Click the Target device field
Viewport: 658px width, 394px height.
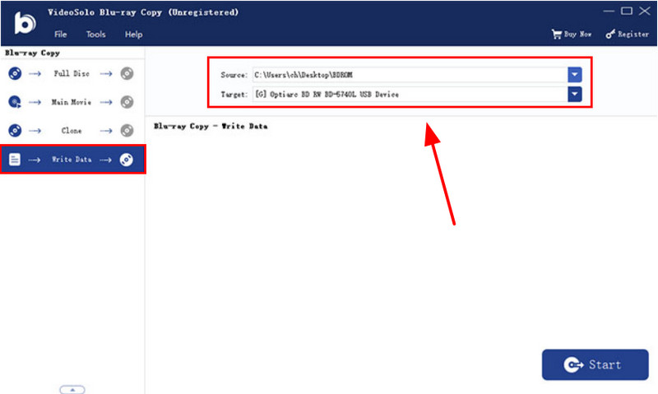[410, 95]
